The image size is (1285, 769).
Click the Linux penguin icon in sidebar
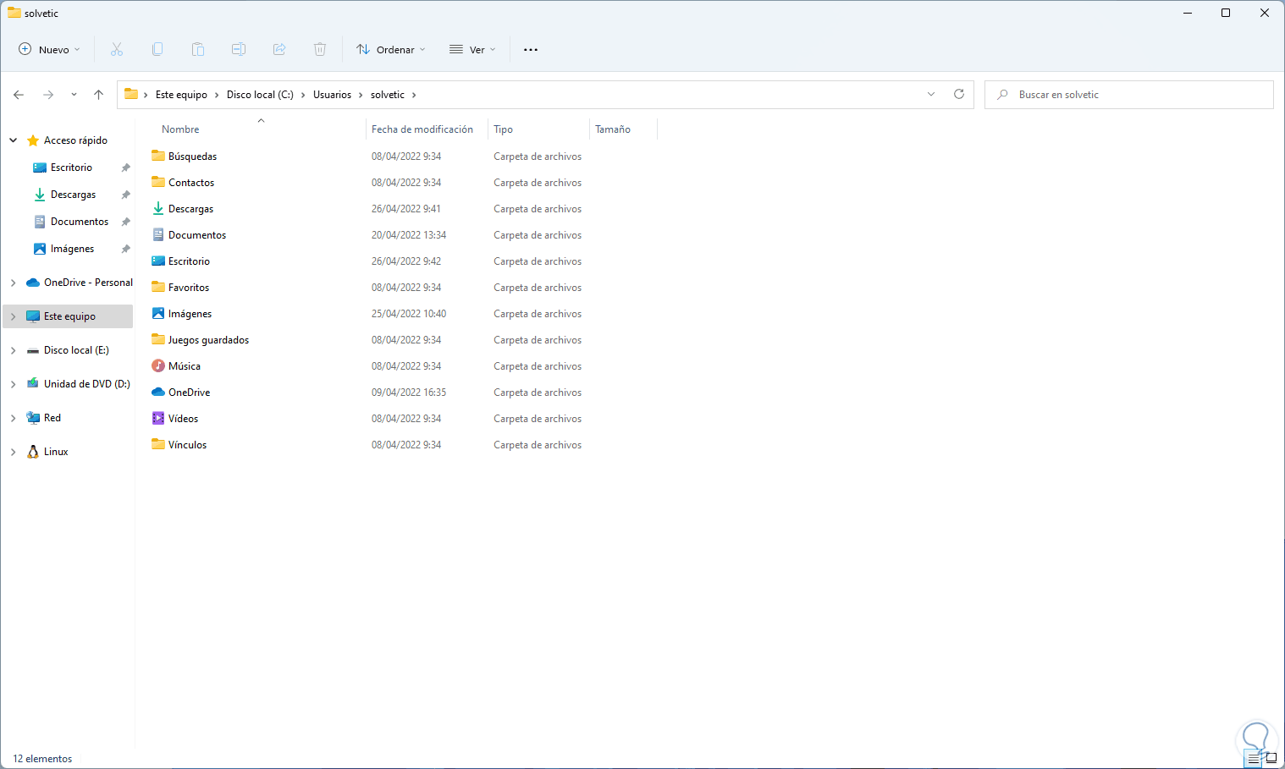(33, 452)
